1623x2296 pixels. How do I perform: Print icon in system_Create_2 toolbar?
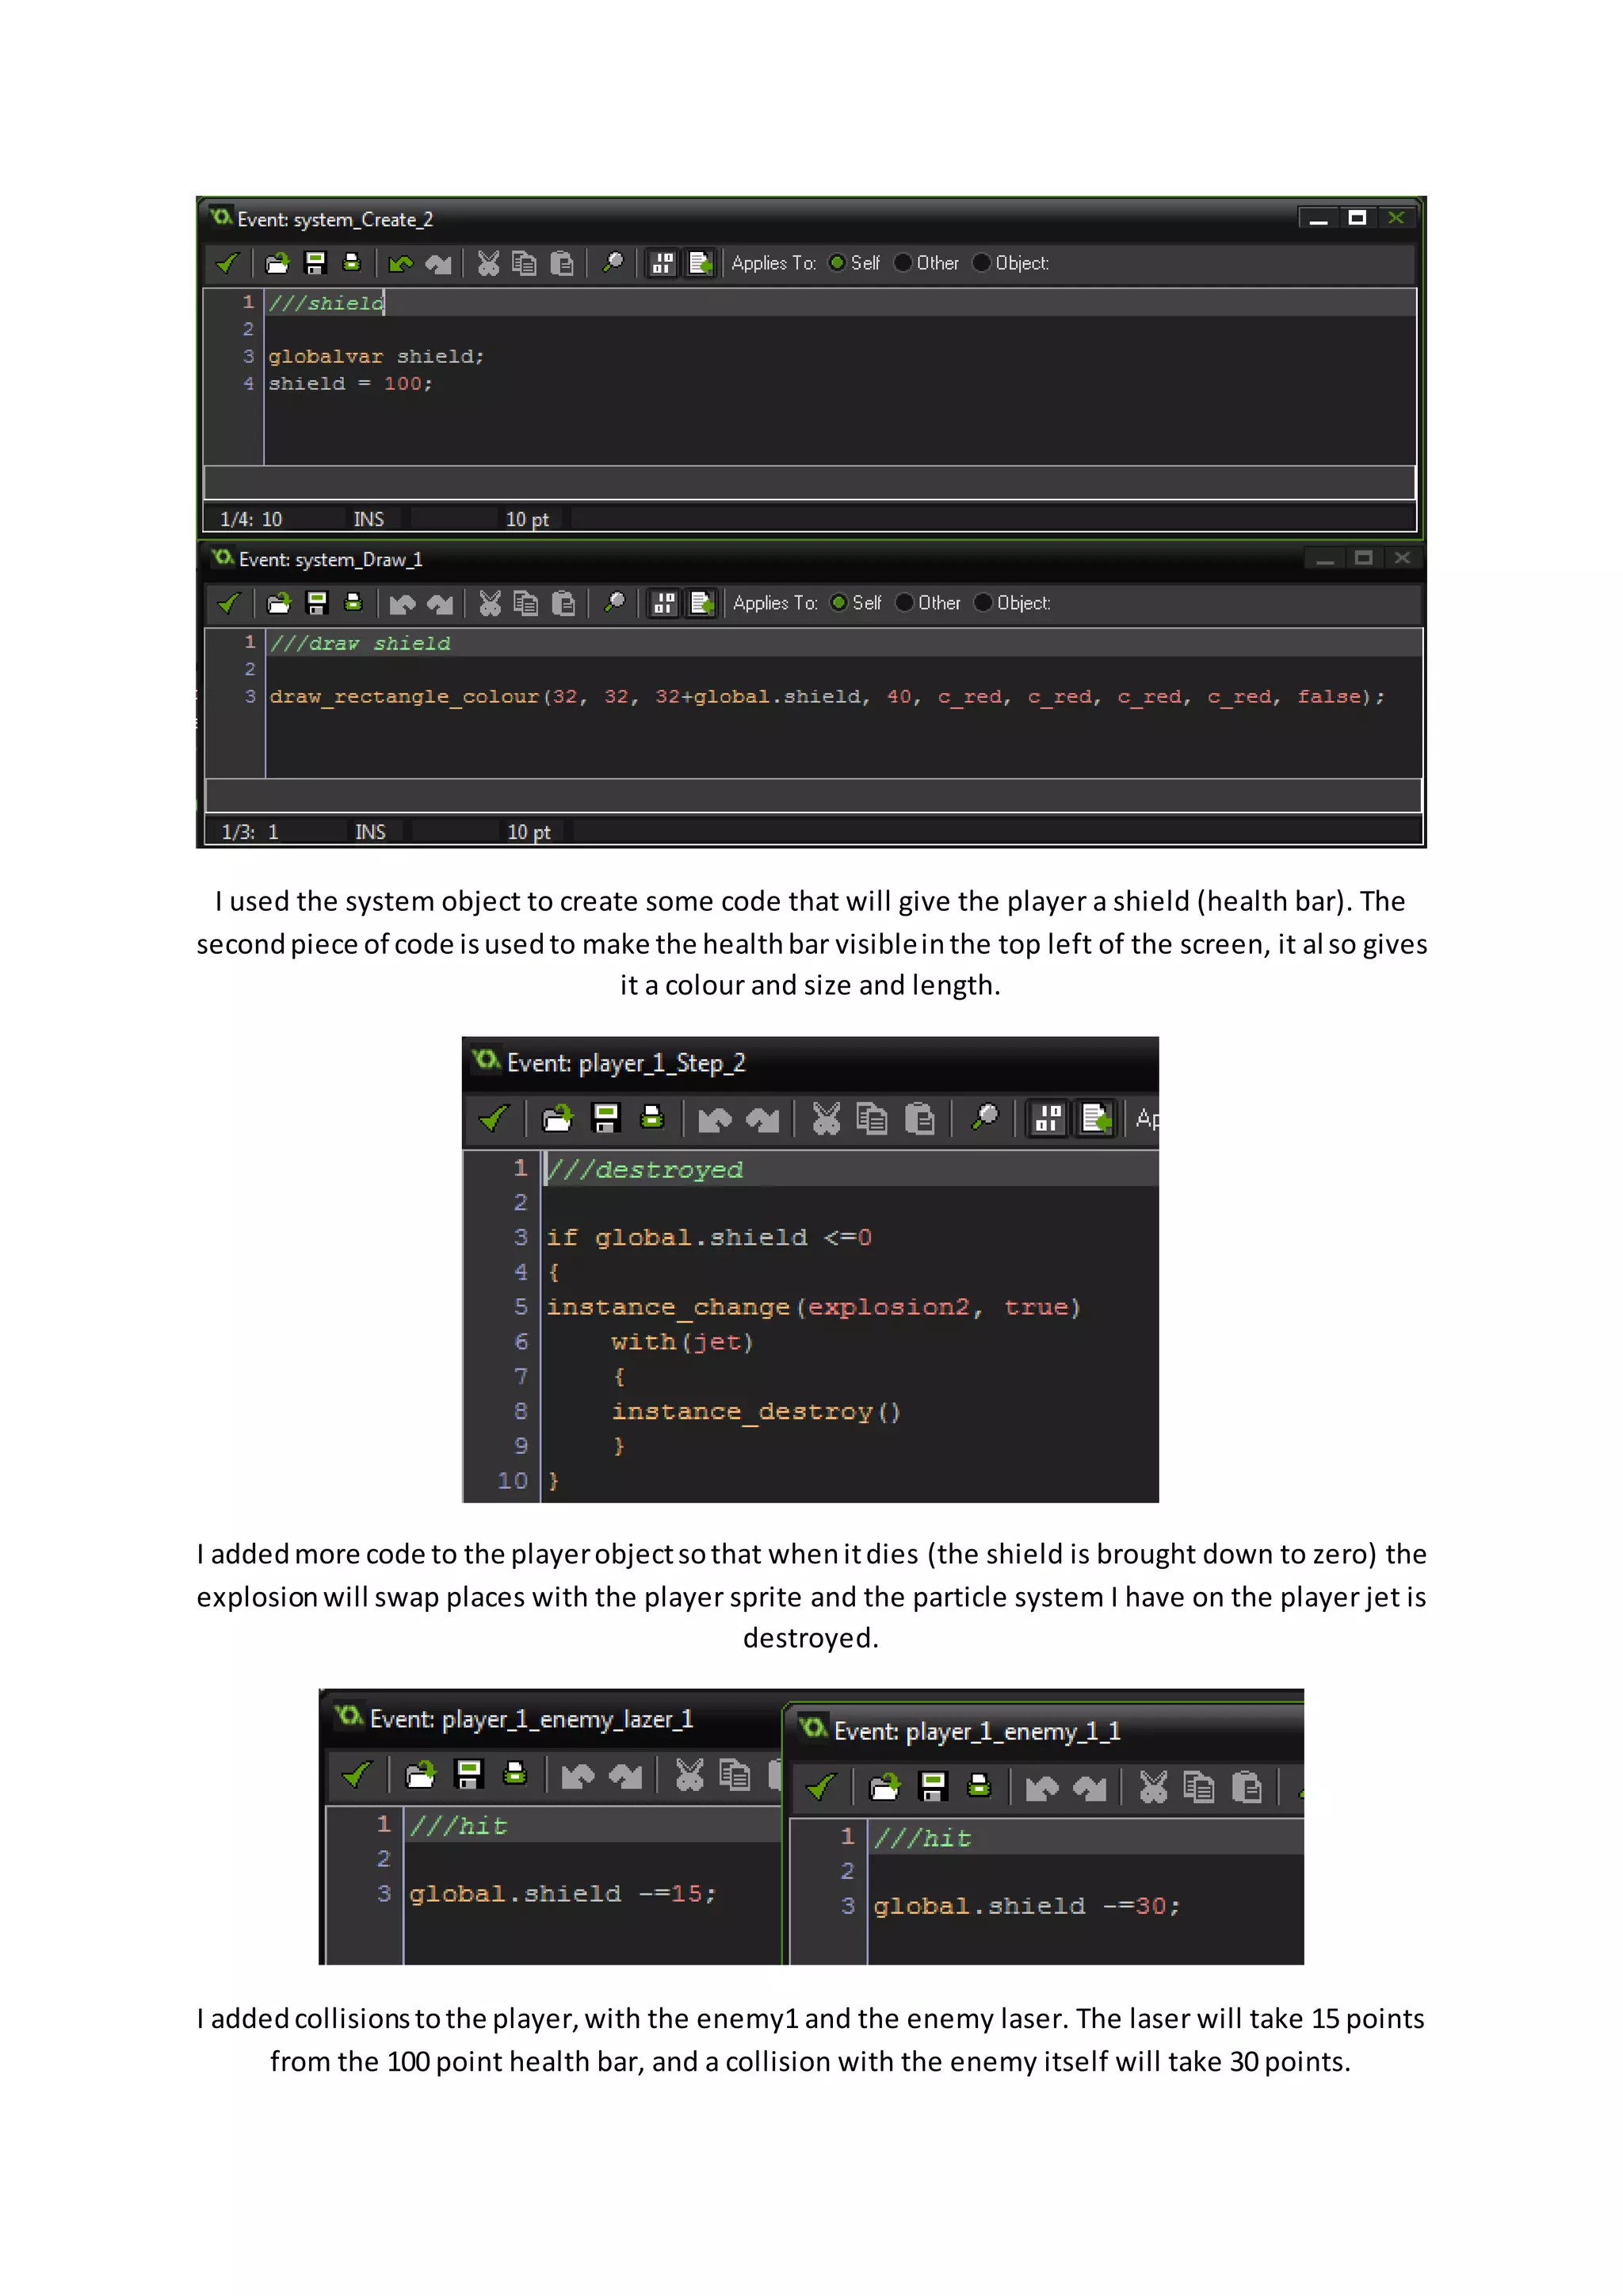coord(351,263)
